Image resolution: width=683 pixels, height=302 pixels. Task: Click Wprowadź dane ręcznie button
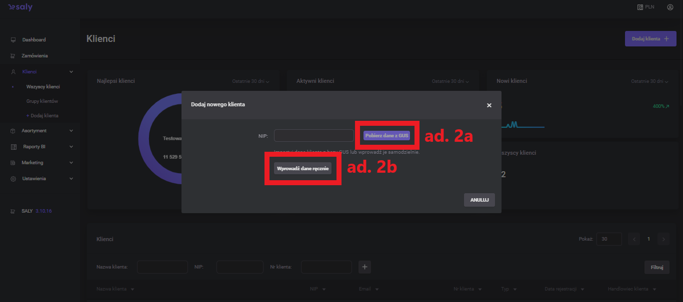click(302, 169)
